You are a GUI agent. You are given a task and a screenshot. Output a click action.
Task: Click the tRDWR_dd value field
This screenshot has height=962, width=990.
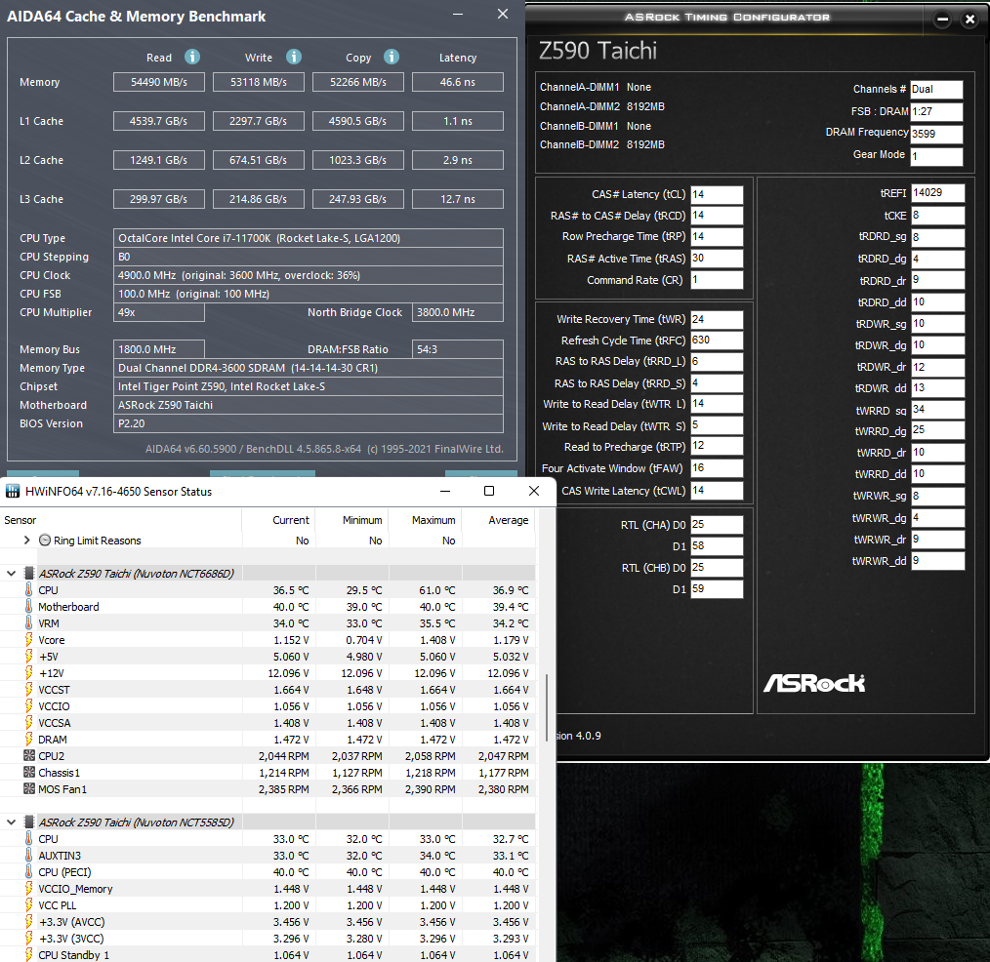point(937,388)
